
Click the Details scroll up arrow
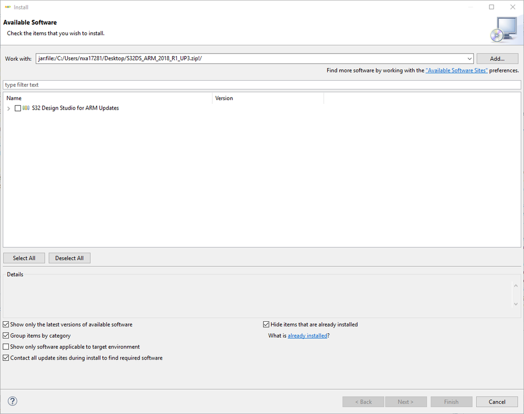coord(516,286)
